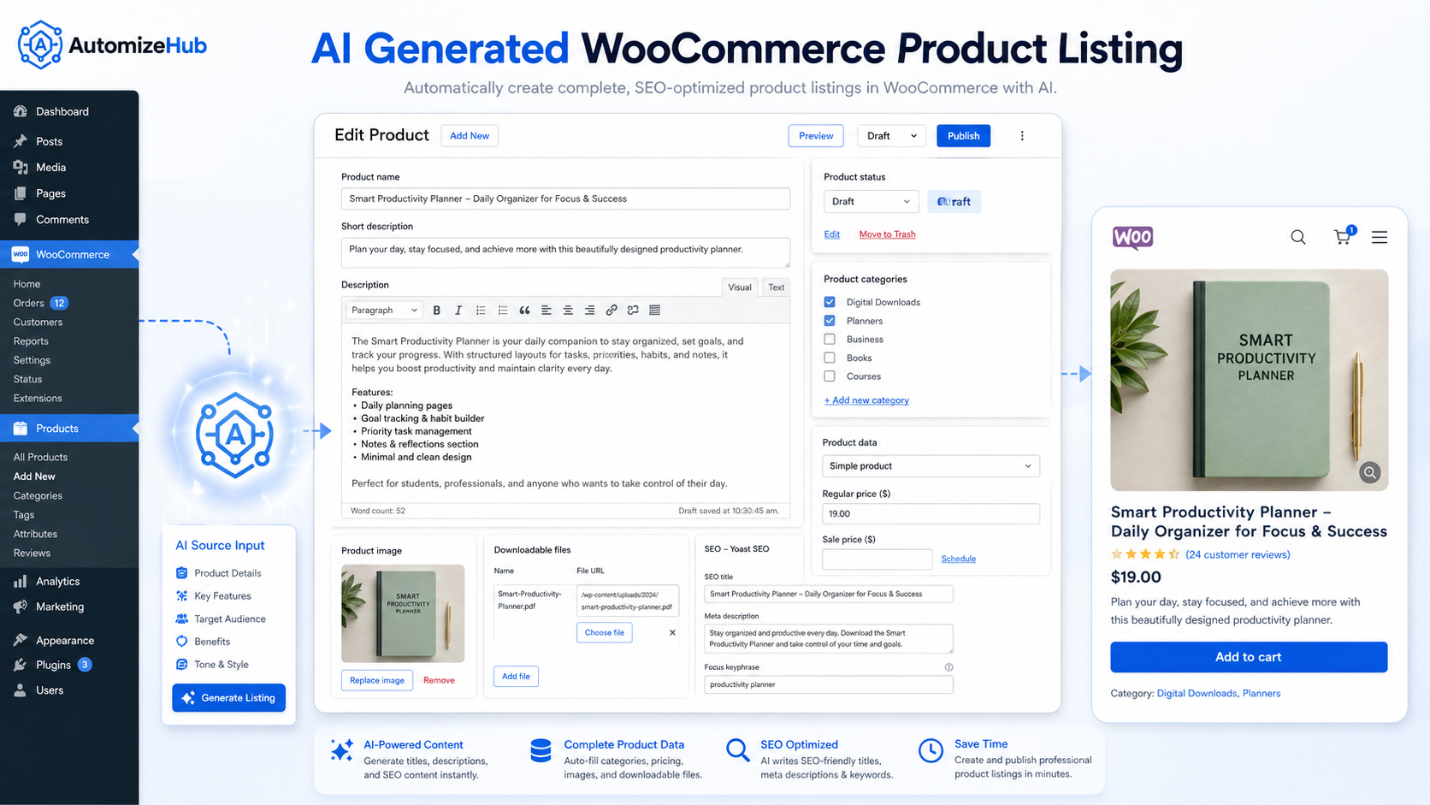Open the Draft dropdown next to Preview
1430x805 pixels.
pos(891,136)
